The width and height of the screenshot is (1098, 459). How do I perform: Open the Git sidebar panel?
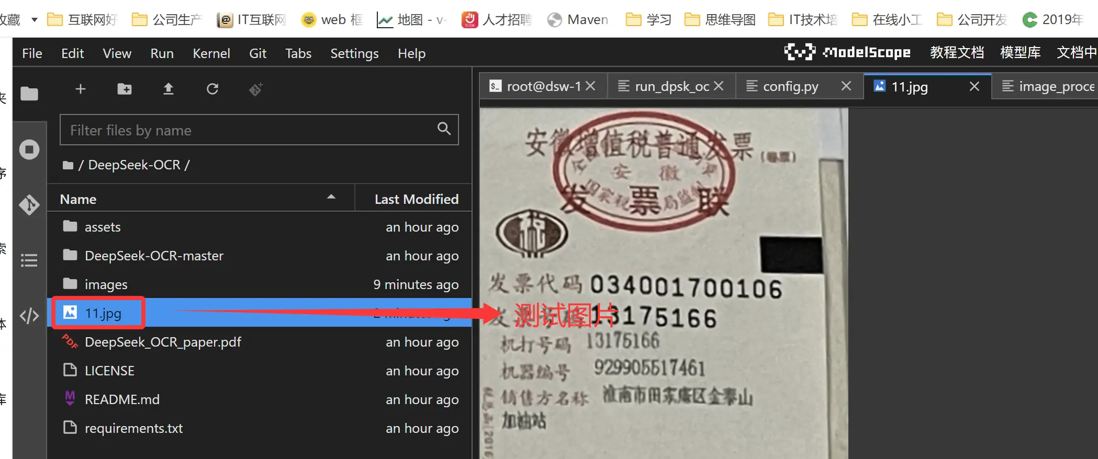[x=29, y=204]
